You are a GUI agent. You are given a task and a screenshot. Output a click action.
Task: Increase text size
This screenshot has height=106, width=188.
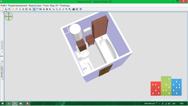pos(53,9)
